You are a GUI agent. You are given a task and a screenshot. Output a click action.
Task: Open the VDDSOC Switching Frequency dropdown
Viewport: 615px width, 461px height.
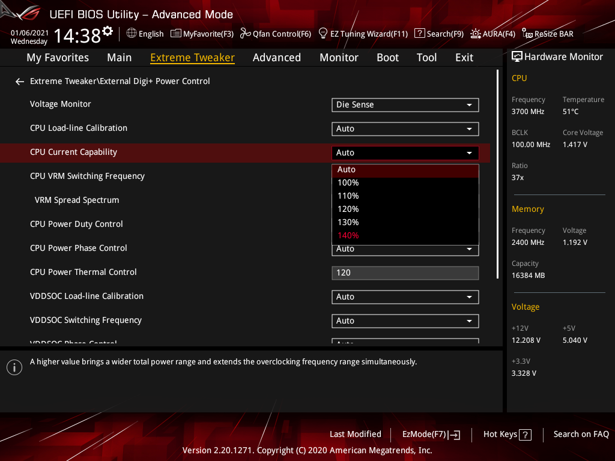405,321
